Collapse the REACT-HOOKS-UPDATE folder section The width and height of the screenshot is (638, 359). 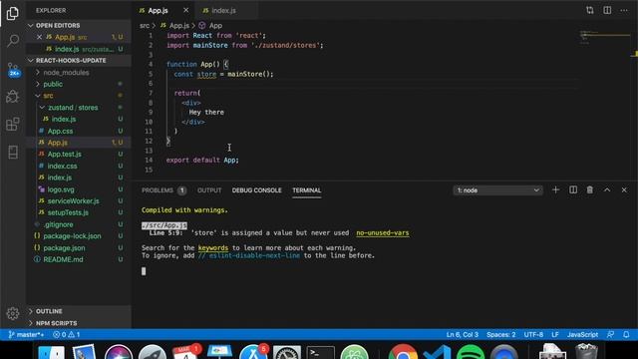(80, 60)
